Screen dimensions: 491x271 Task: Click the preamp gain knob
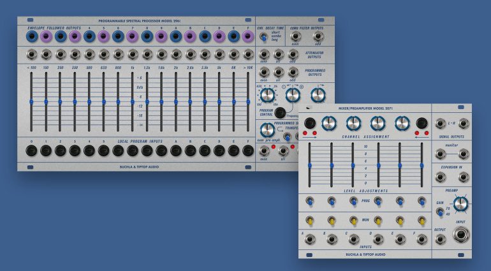tap(461, 203)
